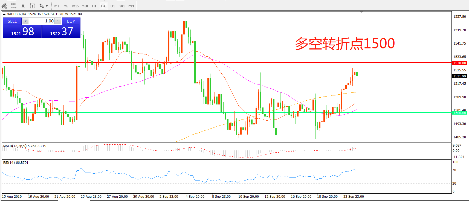This screenshot has height=201, width=469.
Task: Click the BUY button
Action: [71, 21]
